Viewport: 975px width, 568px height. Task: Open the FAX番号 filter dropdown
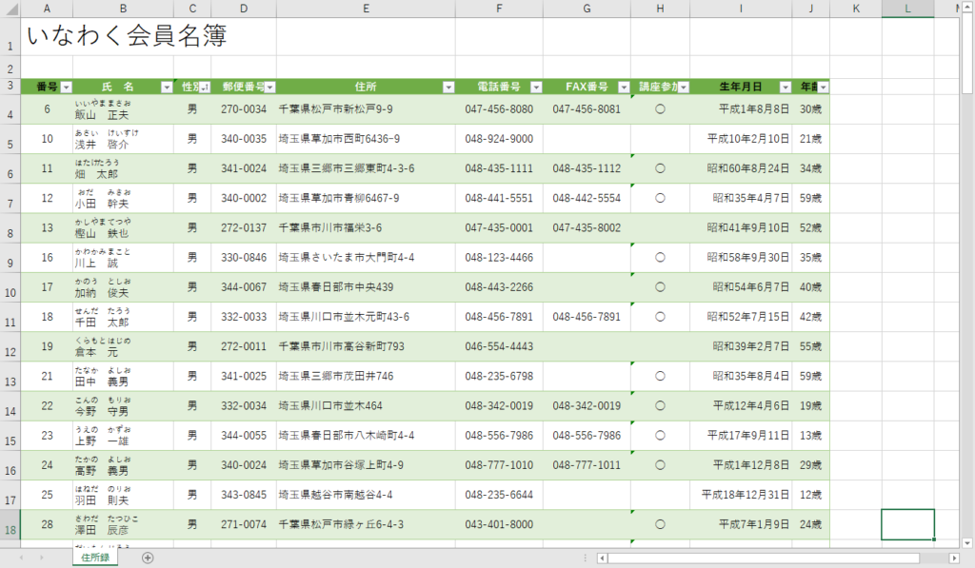[624, 87]
